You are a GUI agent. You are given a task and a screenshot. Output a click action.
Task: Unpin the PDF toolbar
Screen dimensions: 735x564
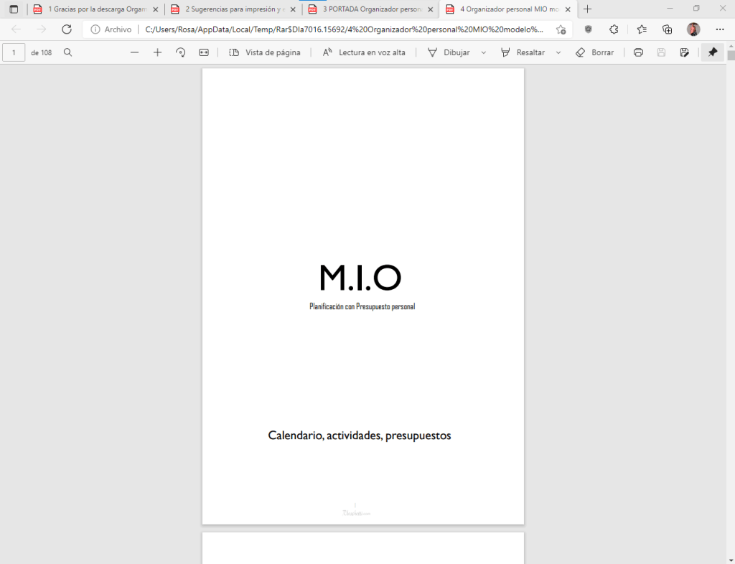(x=713, y=52)
